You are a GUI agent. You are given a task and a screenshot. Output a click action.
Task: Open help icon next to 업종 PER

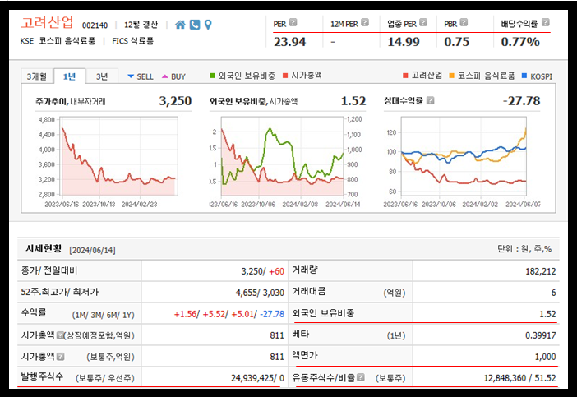(x=423, y=22)
